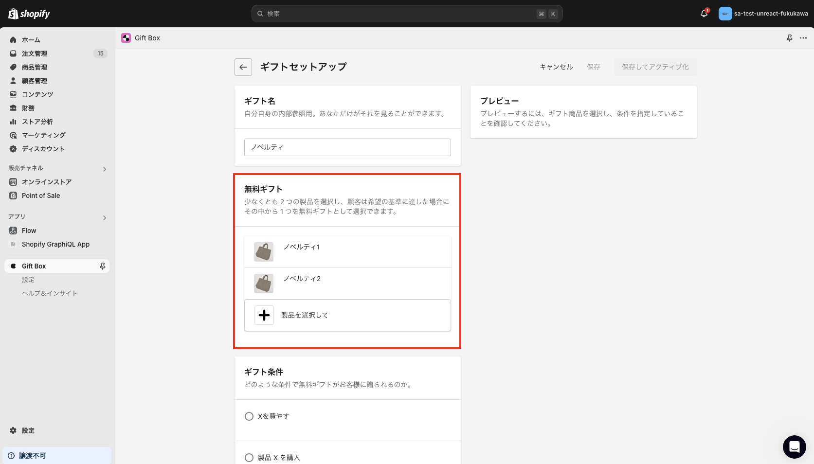Click 保存してアクティブ化

click(655, 67)
